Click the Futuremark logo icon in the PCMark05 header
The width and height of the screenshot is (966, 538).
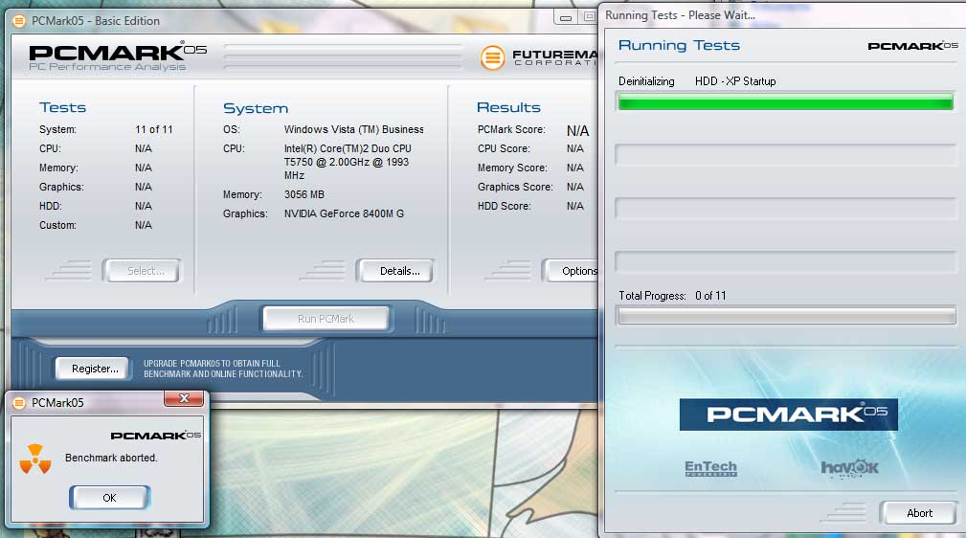click(x=492, y=58)
